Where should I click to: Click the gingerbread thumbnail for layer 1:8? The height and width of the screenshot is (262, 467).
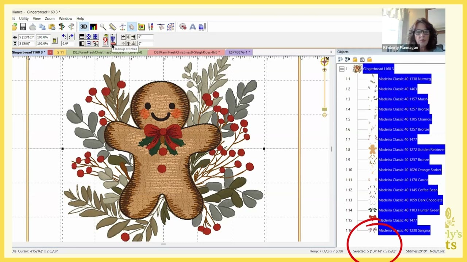pos(372,150)
